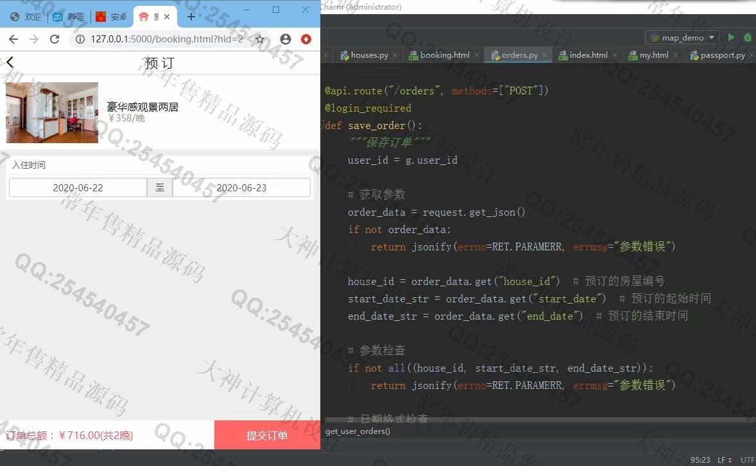Submit the order with 提交订单

[267, 435]
